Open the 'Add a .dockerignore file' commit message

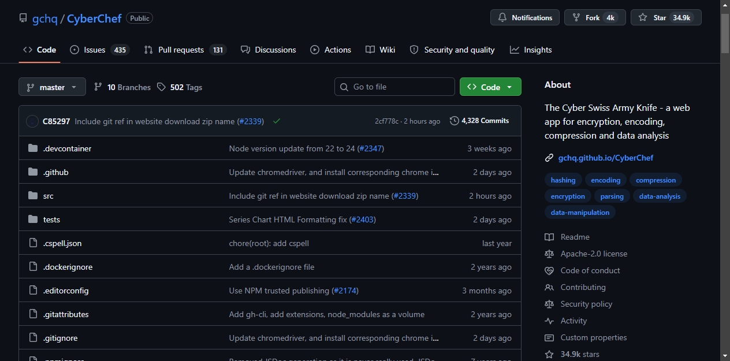(x=271, y=267)
